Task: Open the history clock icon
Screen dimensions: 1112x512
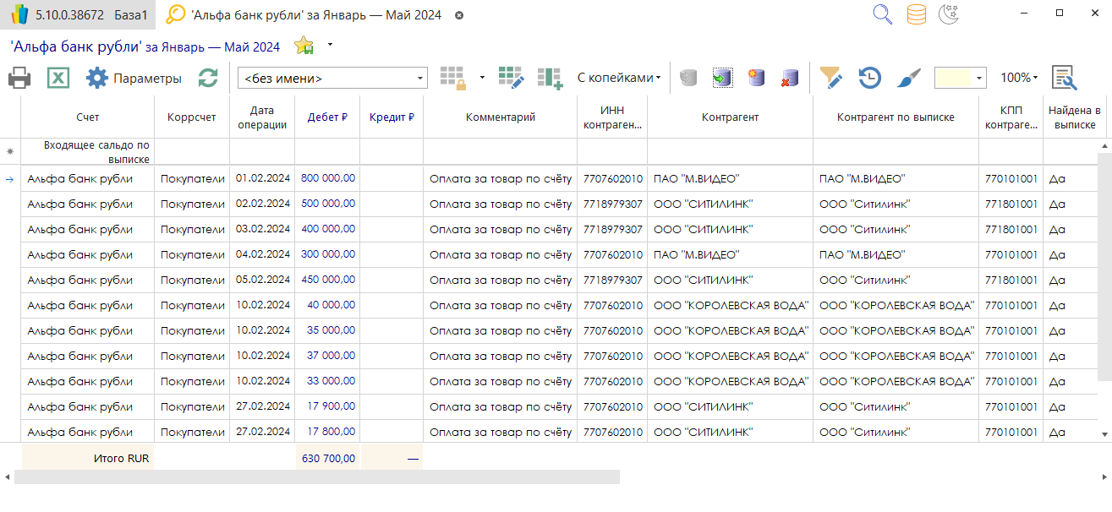Action: [869, 78]
